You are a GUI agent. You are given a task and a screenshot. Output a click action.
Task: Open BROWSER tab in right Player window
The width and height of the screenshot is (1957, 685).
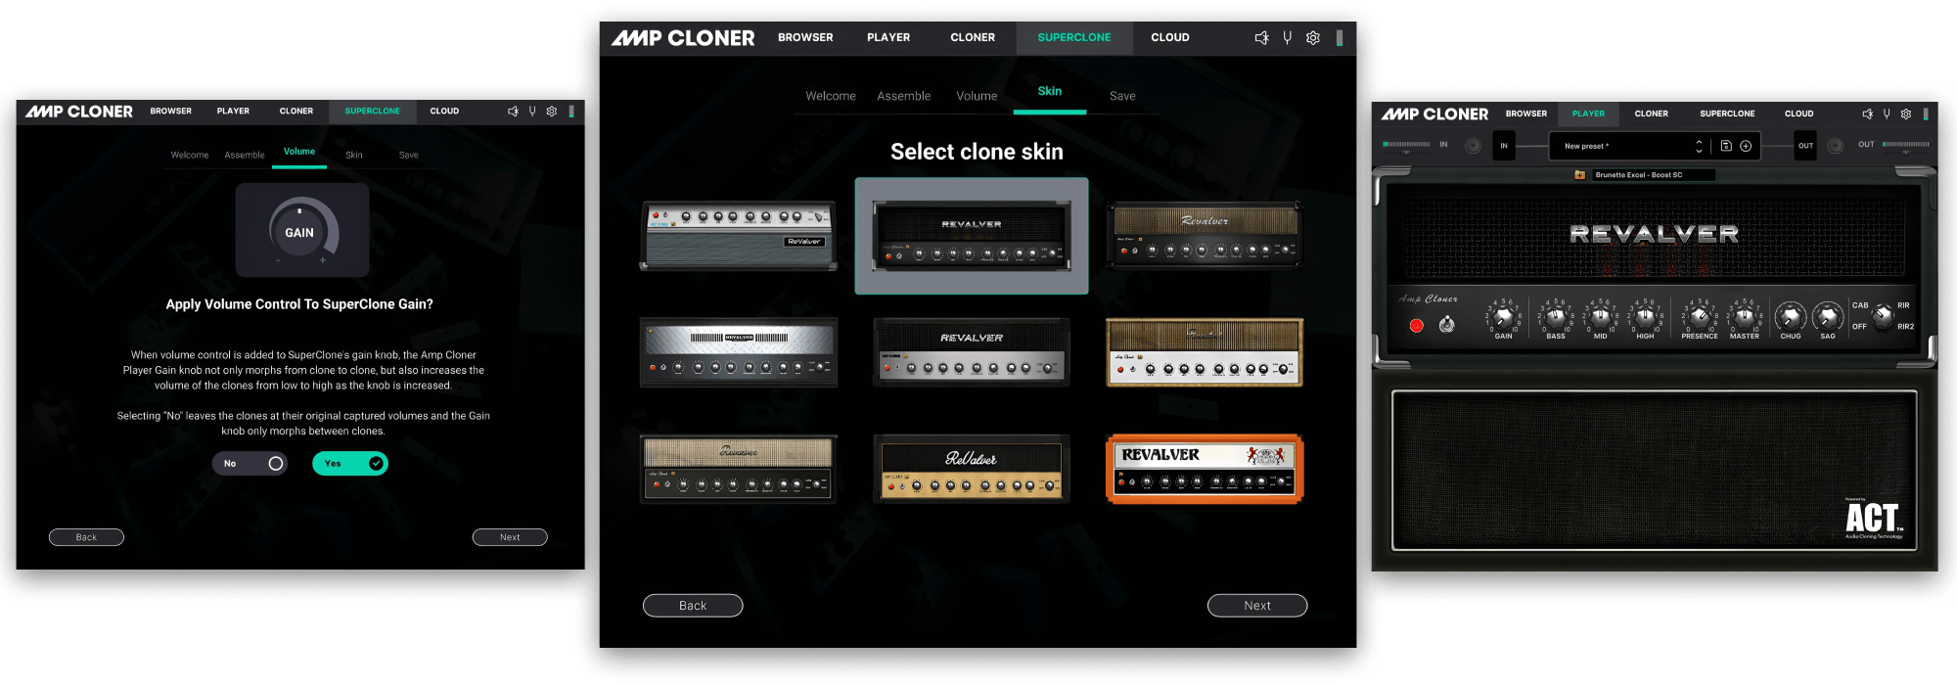(1526, 114)
